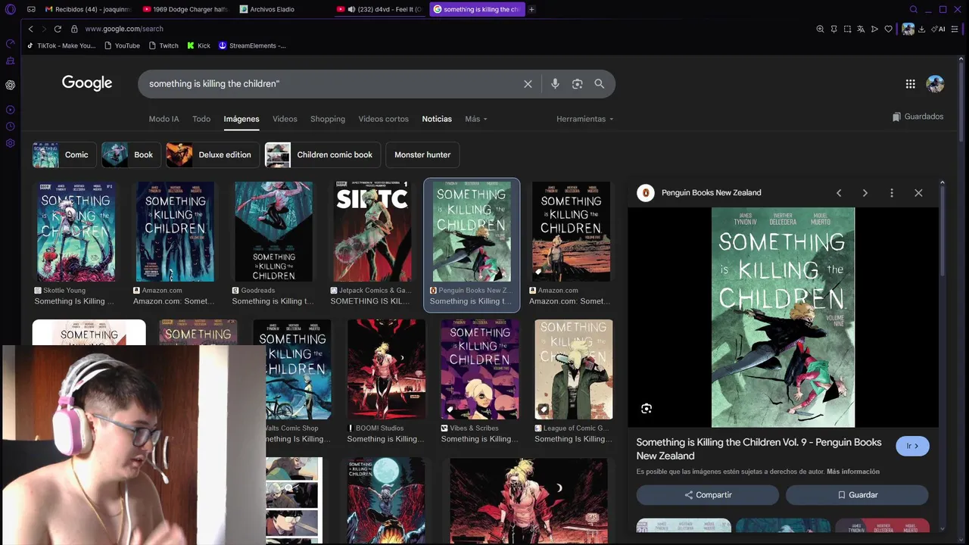969x545 pixels.
Task: Search by image with the camera lens icon
Action: click(577, 84)
